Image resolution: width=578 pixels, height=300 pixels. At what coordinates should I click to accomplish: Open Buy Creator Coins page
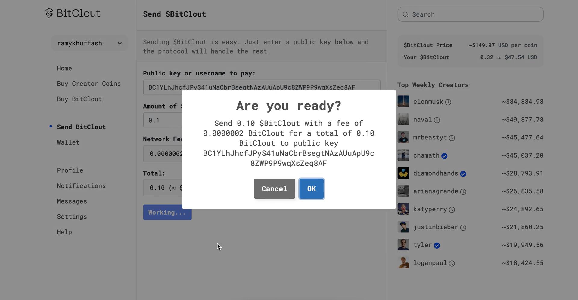[x=89, y=84]
